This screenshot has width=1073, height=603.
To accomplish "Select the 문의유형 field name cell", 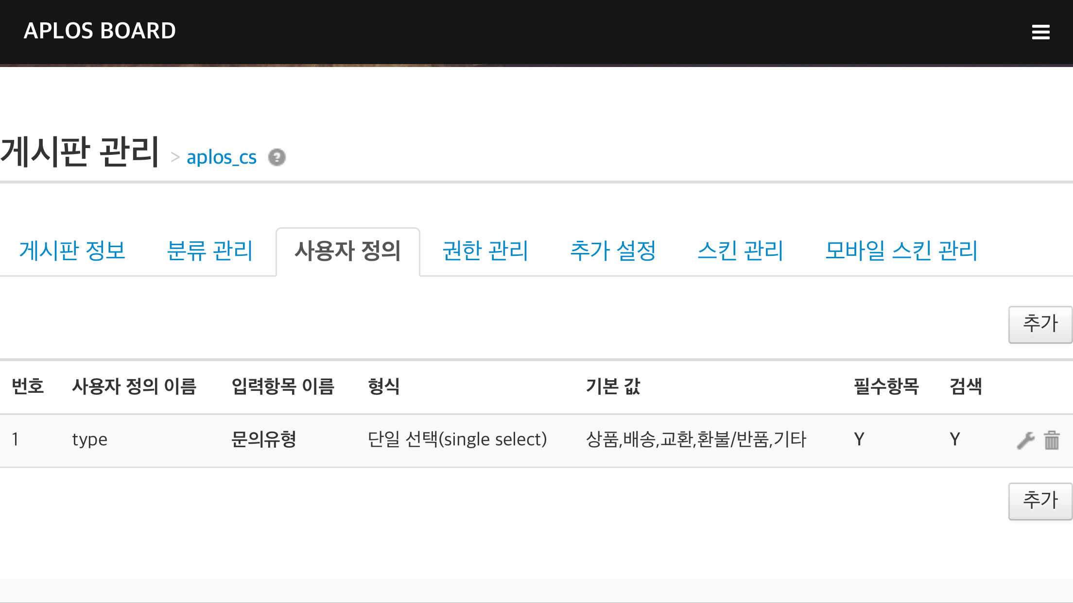I will tap(264, 439).
